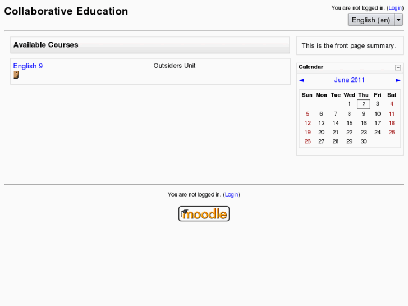
Task: Select Sunday 26 in the calendar
Action: click(308, 141)
